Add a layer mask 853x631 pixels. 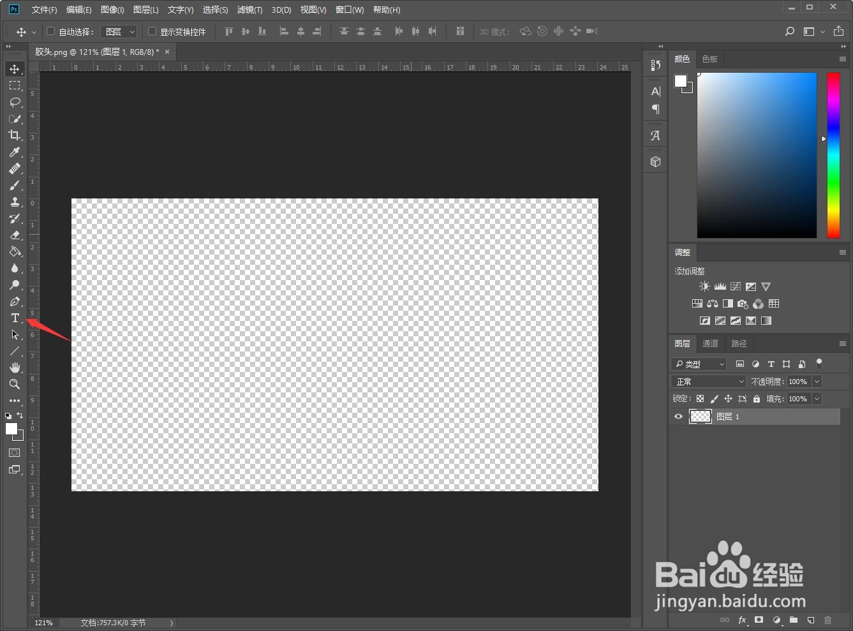coord(759,620)
